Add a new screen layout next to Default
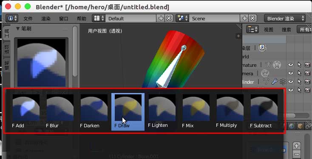The height and width of the screenshot is (159, 312). [x=161, y=19]
